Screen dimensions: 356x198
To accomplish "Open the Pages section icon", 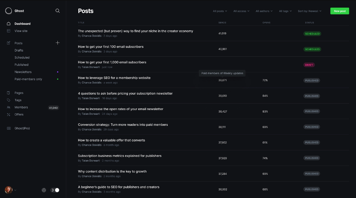I will tap(9, 93).
